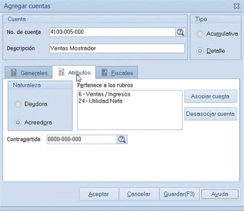
Task: Choose Acreedora as account nature
Action: coord(18,122)
